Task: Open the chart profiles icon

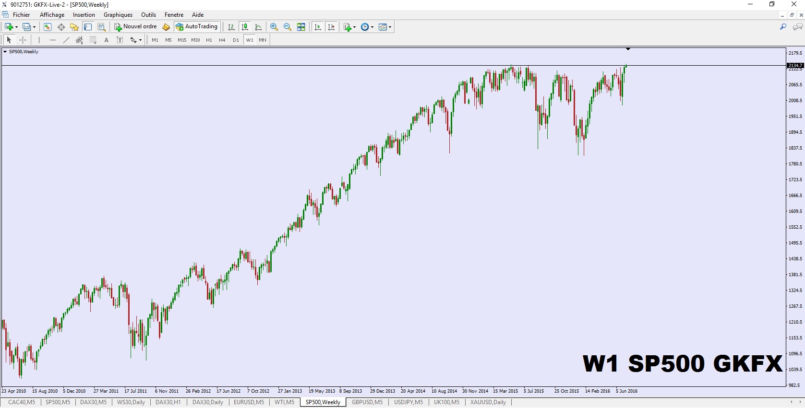Action: tap(27, 27)
